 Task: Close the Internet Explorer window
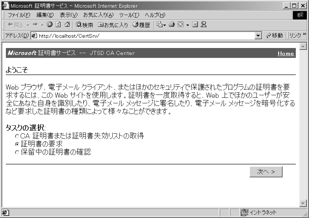click(303, 6)
